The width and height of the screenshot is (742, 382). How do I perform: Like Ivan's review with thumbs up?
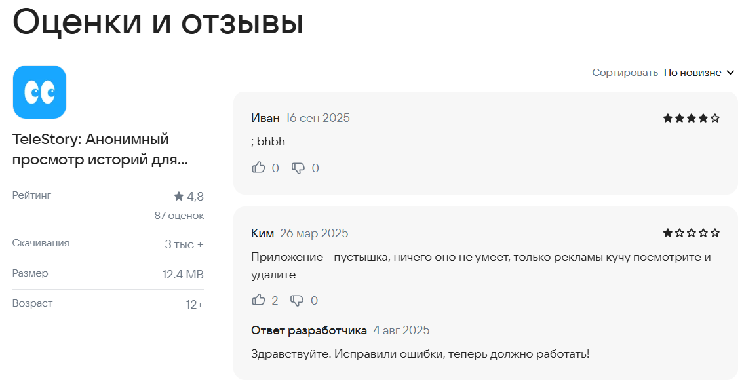[x=259, y=168]
